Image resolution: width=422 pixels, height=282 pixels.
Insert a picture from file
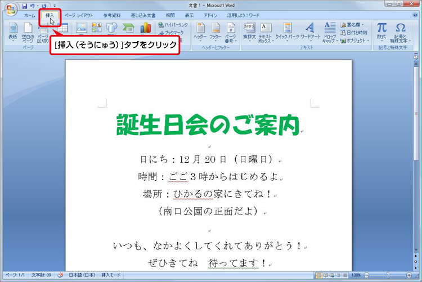pyautogui.click(x=81, y=28)
